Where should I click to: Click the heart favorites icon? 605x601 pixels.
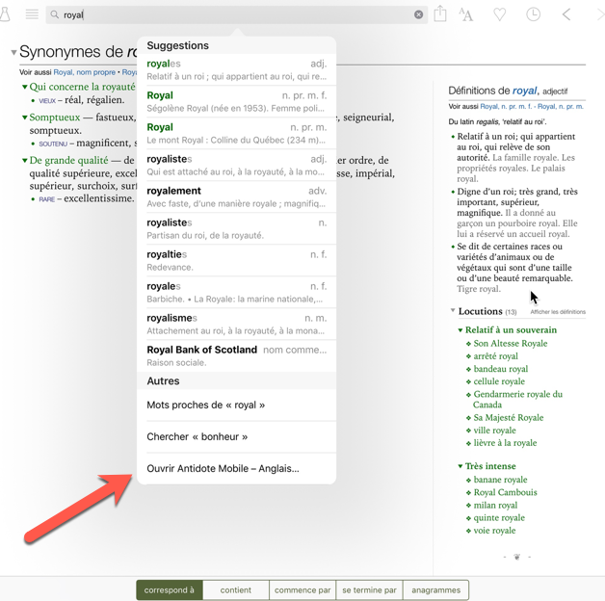pos(499,14)
